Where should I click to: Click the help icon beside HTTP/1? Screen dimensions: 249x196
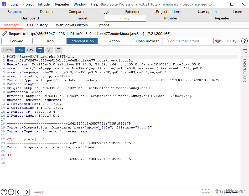(244, 41)
